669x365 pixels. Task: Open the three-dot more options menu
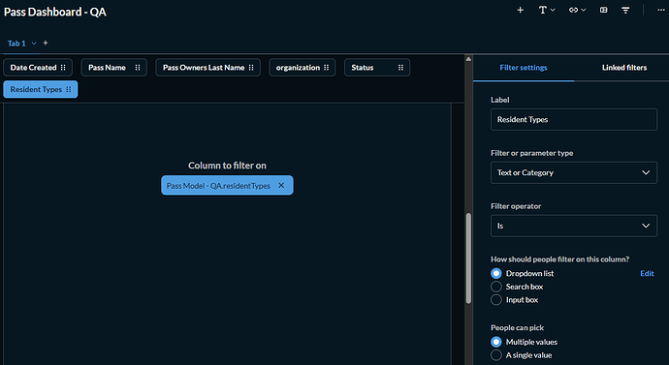point(661,10)
